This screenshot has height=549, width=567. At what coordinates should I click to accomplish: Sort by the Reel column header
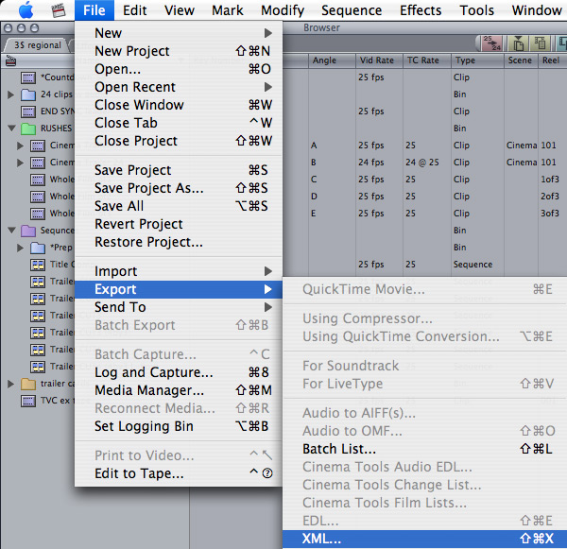552,60
